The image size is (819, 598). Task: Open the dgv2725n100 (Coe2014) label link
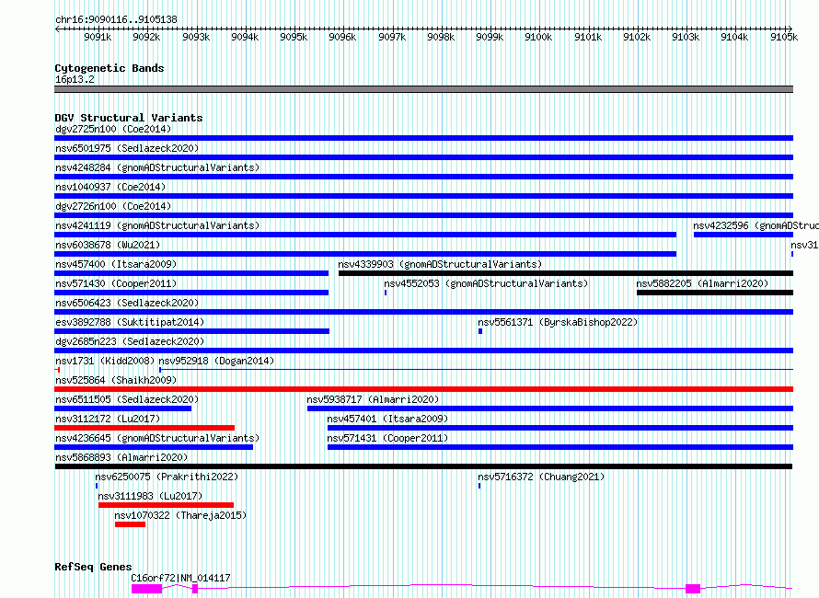pos(113,129)
